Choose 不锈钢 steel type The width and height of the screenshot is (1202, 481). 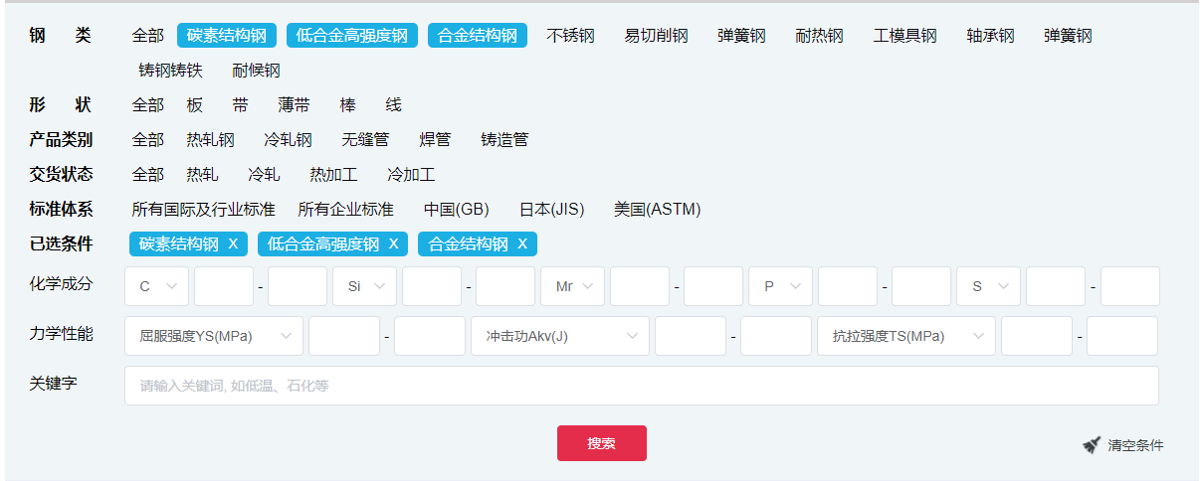pyautogui.click(x=571, y=36)
